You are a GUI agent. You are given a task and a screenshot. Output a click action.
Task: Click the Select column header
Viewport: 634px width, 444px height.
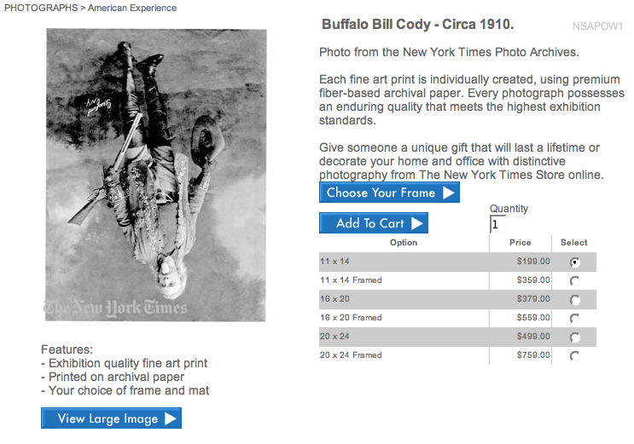click(574, 243)
